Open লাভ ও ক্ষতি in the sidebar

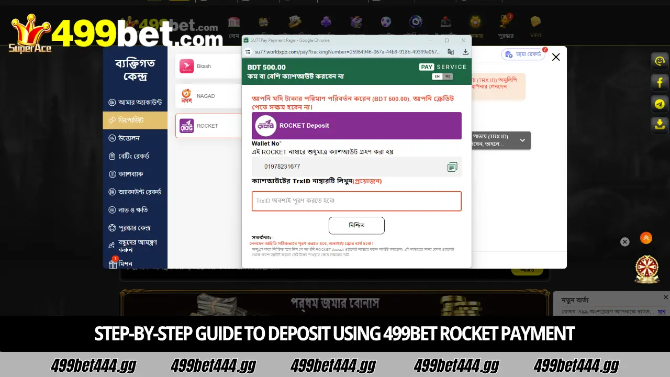[135, 209]
